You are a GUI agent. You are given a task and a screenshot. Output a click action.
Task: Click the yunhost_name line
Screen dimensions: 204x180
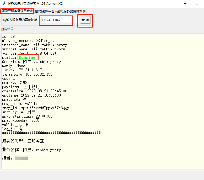34,49
